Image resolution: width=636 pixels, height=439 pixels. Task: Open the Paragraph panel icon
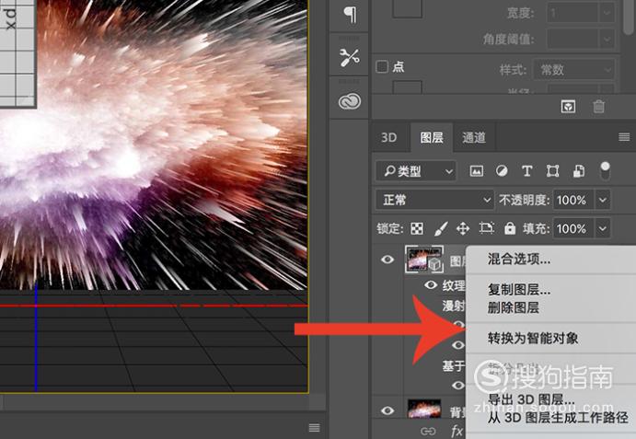coord(350,16)
